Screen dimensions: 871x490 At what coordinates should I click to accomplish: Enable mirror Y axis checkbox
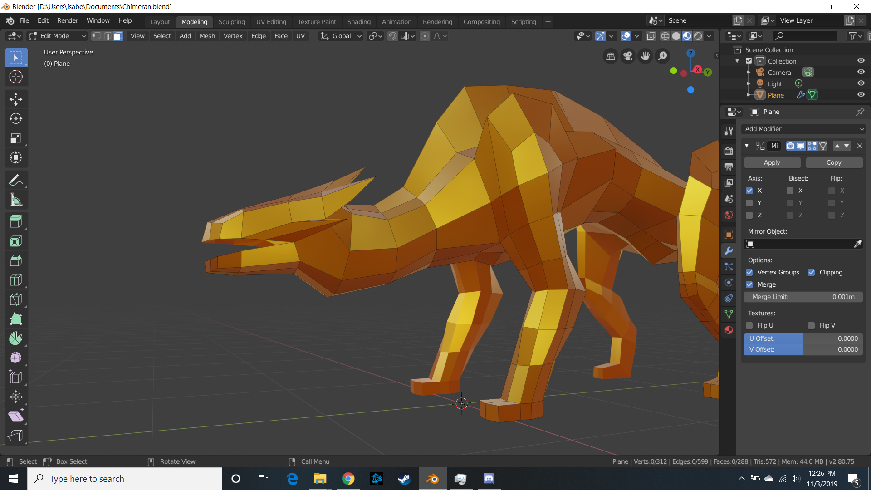pyautogui.click(x=749, y=203)
